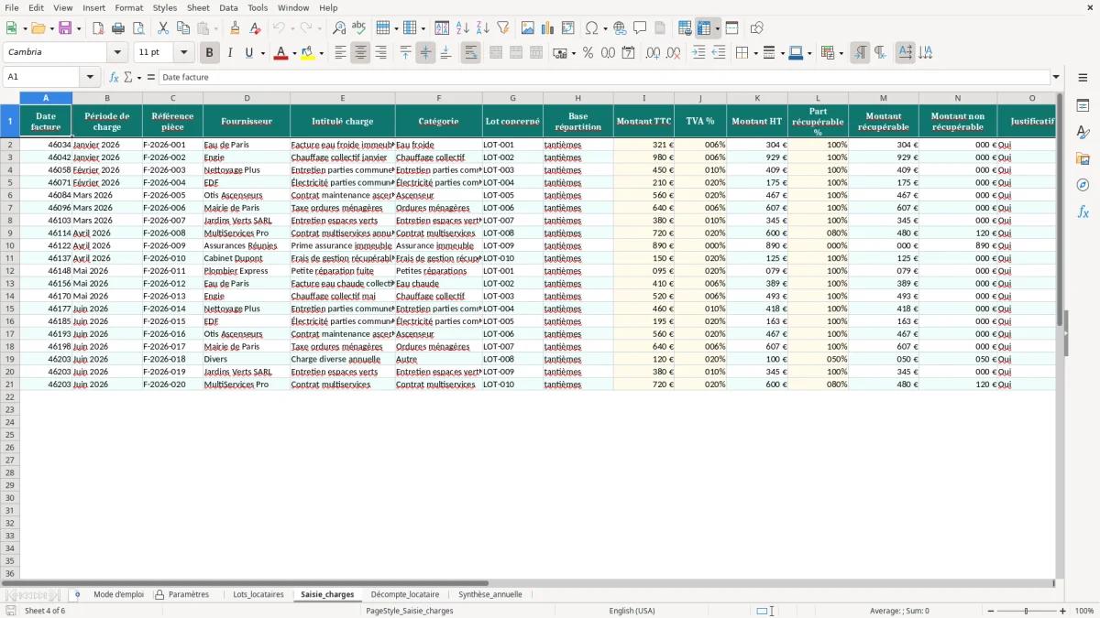Switch to Paramètres sheet tab

(188, 594)
